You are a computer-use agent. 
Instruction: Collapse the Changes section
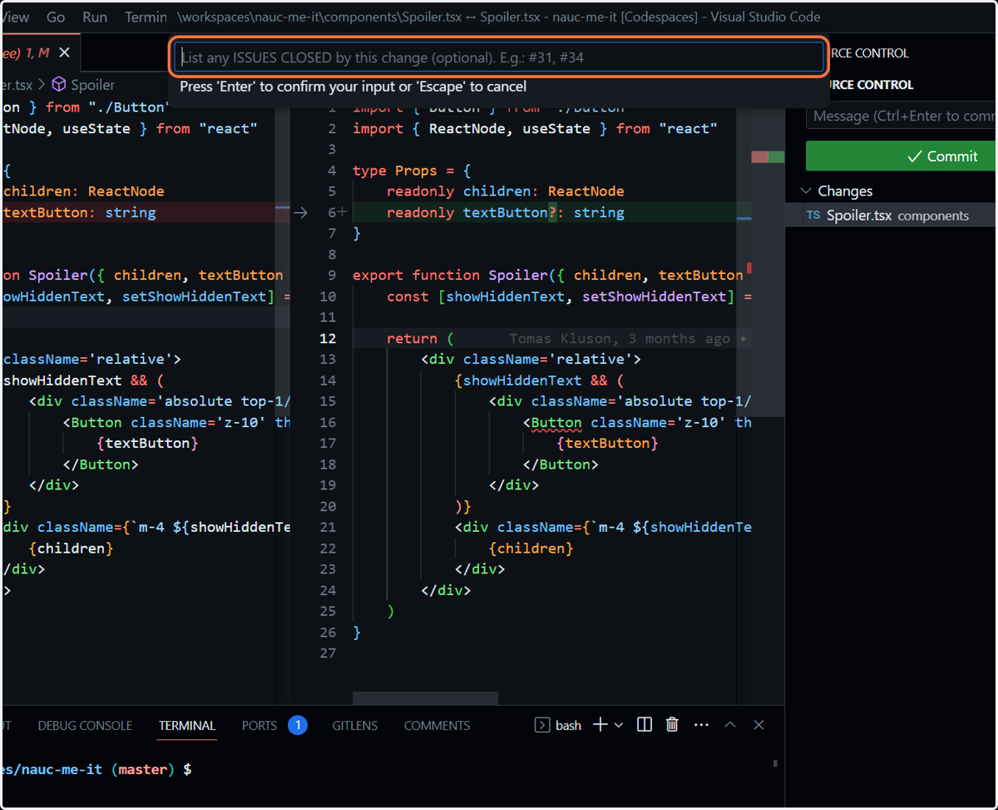(x=806, y=191)
